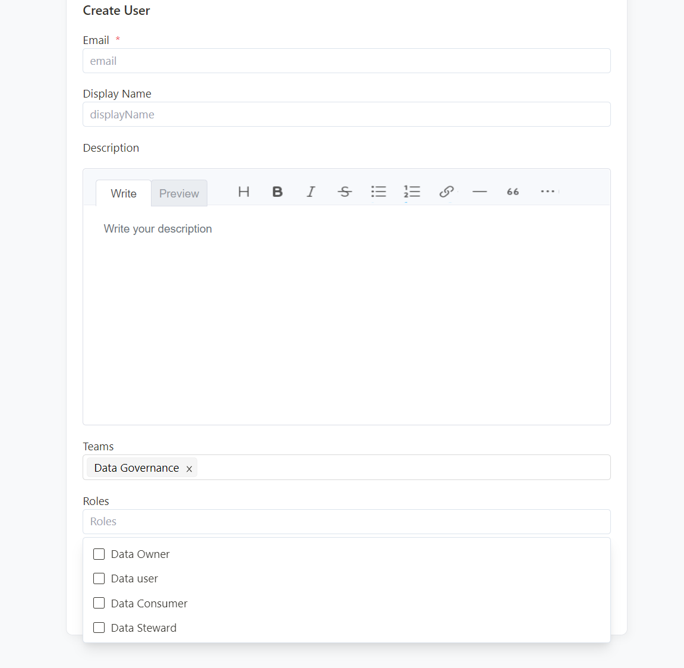The width and height of the screenshot is (684, 668).
Task: Toggle bold formatting in description editor
Action: pos(277,192)
